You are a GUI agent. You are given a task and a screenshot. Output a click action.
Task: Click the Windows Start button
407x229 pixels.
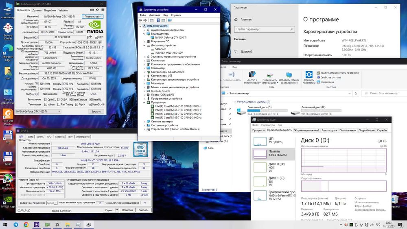(5, 225)
